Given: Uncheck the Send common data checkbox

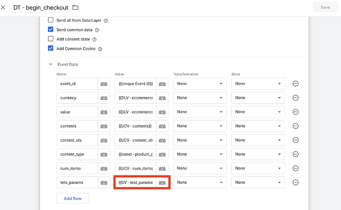Looking at the screenshot, I should [51, 29].
